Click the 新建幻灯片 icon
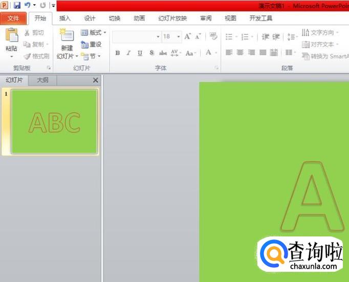This screenshot has width=349, height=282. click(x=67, y=35)
